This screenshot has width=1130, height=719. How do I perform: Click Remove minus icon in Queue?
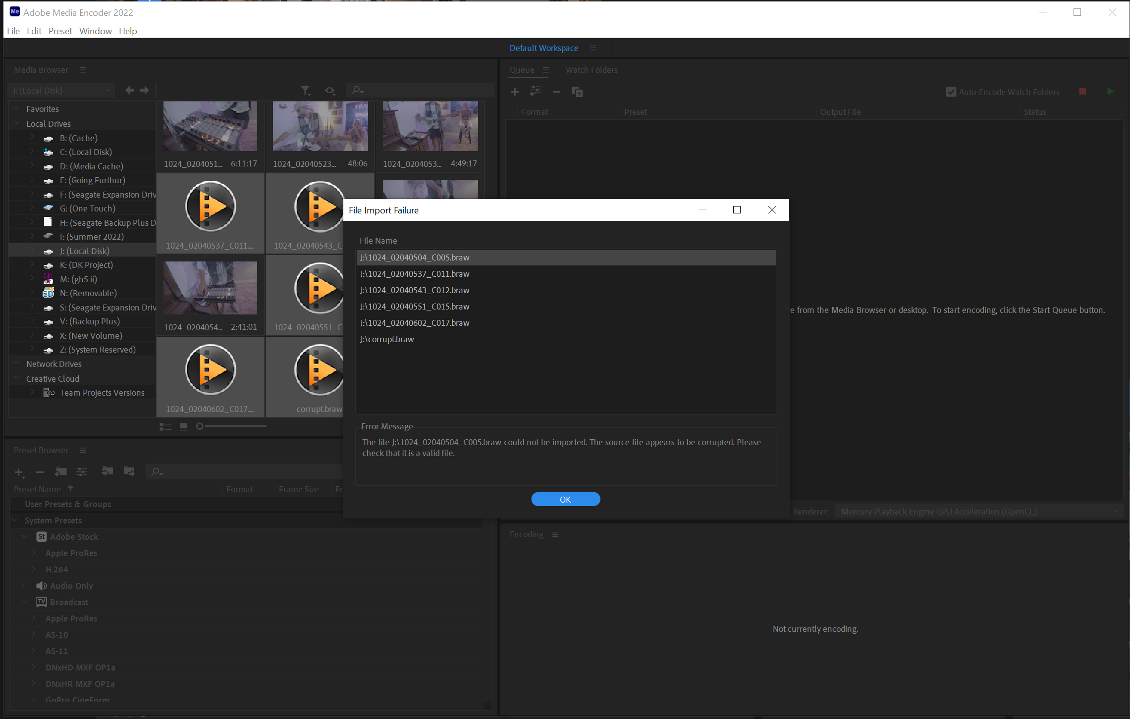556,92
